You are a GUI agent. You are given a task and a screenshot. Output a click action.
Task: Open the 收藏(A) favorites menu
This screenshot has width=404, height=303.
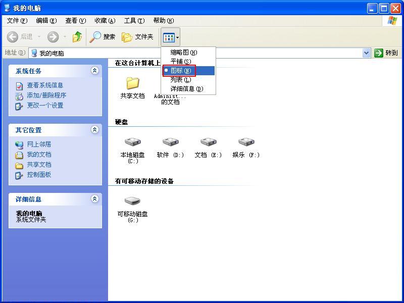(105, 21)
